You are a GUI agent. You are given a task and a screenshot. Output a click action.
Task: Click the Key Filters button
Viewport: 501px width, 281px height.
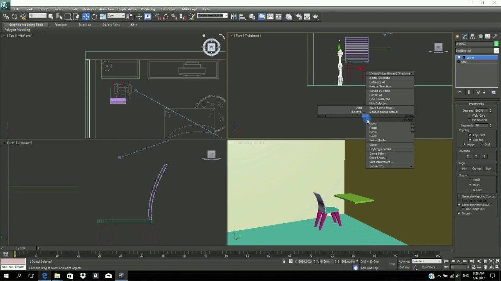429,267
